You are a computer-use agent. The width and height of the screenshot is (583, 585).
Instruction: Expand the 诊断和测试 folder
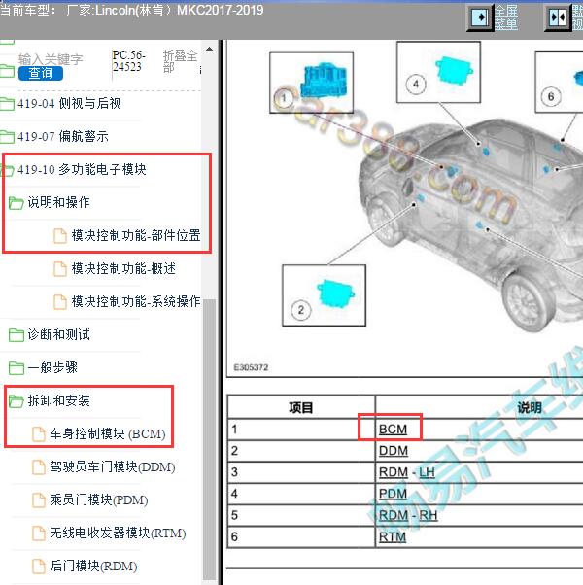click(58, 334)
